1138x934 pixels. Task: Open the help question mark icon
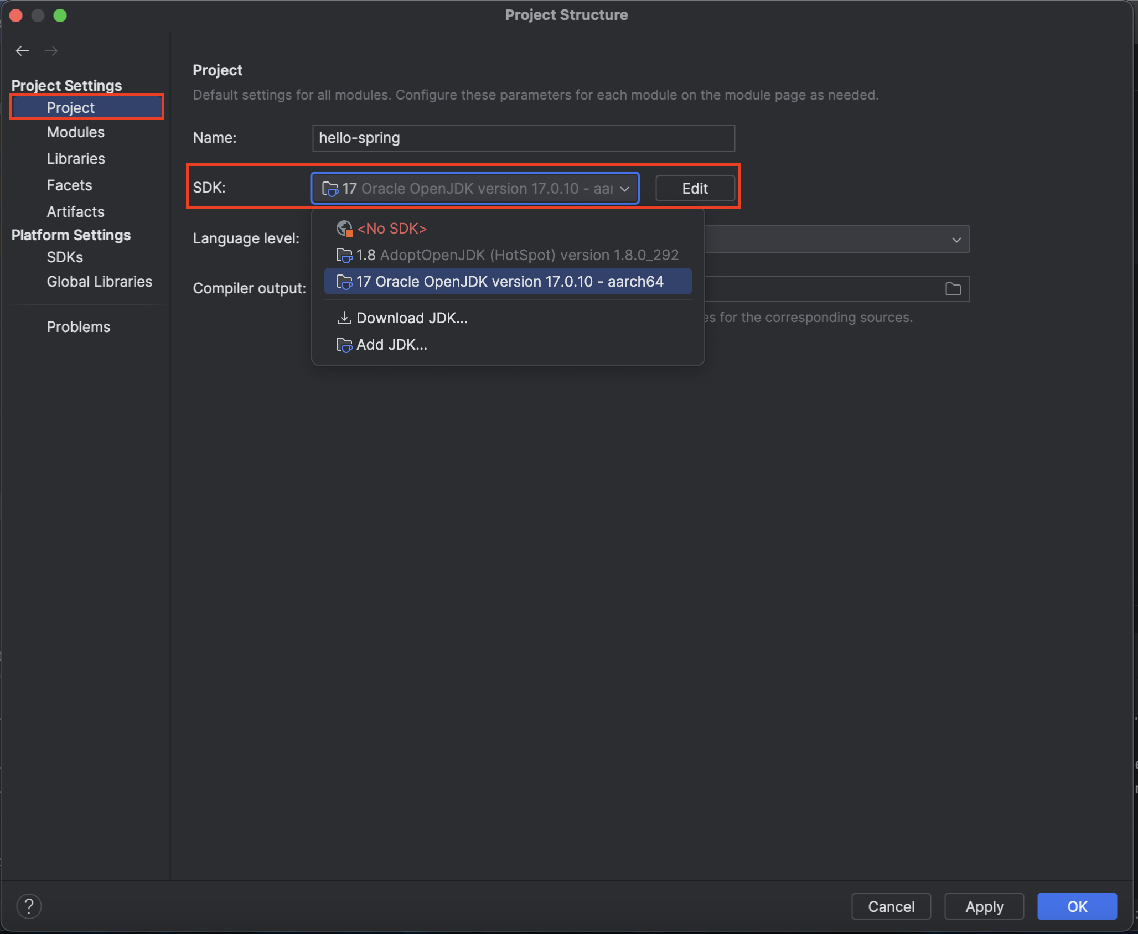point(29,906)
